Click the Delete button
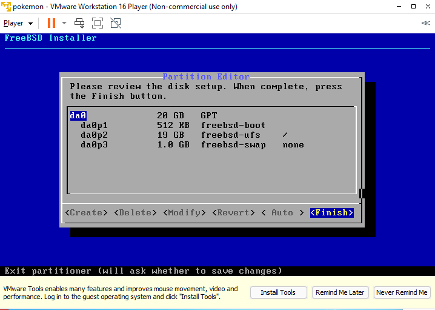This screenshot has height=310, width=435. coord(135,213)
